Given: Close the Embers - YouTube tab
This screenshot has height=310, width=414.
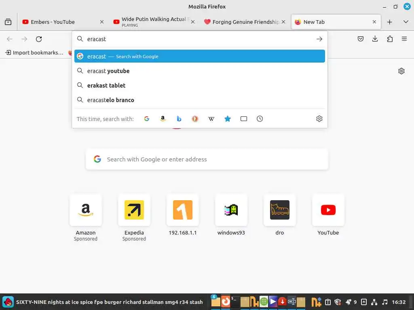Looking at the screenshot, I should pos(102,22).
